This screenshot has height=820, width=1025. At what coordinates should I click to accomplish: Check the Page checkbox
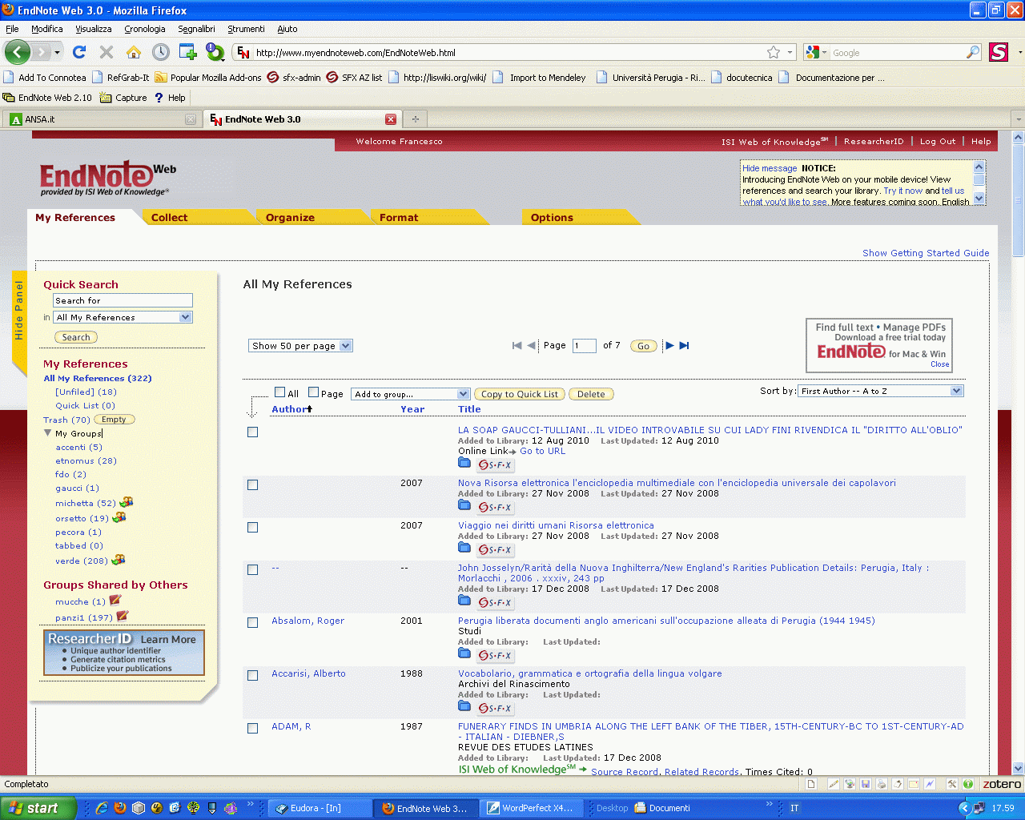tap(314, 392)
